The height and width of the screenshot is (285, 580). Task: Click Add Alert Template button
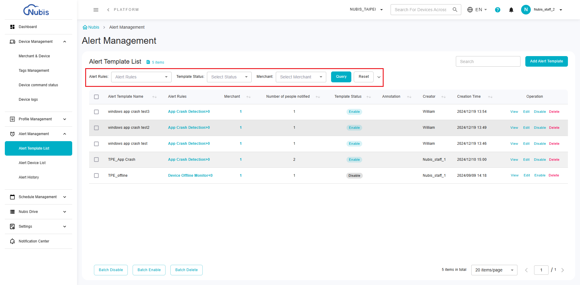click(x=546, y=61)
